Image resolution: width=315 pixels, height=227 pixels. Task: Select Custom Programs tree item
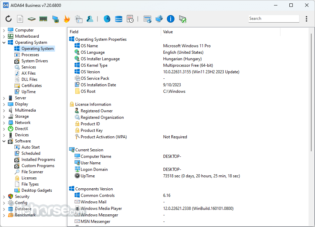point(38,166)
